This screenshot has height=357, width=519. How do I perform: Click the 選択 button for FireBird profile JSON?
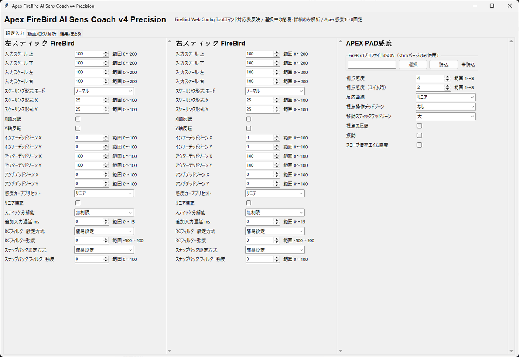[413, 64]
